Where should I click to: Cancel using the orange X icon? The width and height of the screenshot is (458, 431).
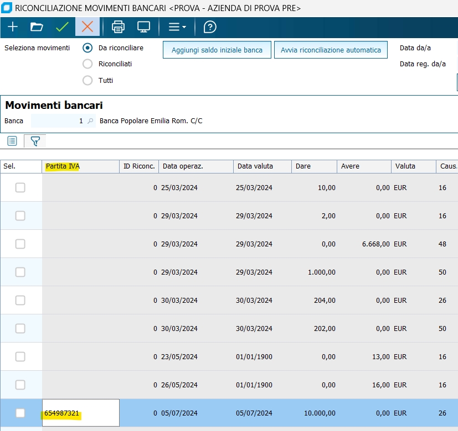(x=88, y=27)
